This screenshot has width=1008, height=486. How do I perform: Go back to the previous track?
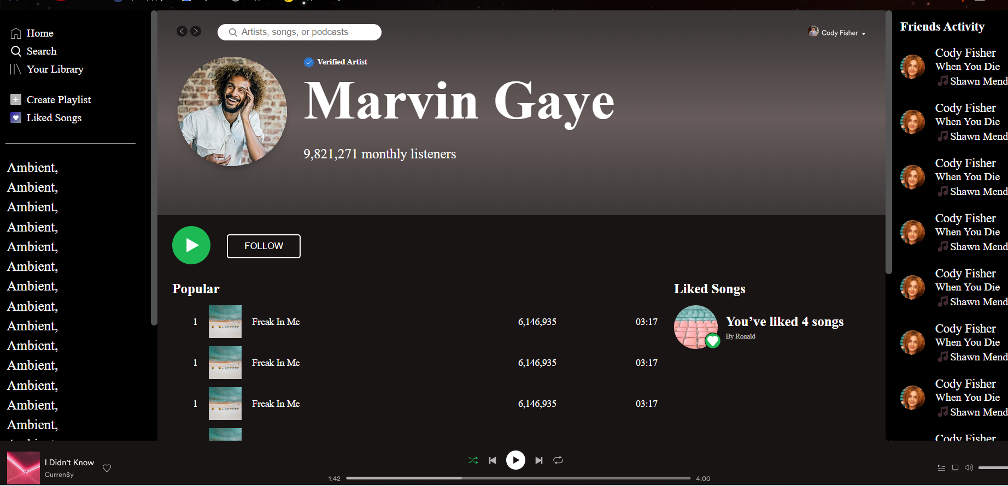493,460
